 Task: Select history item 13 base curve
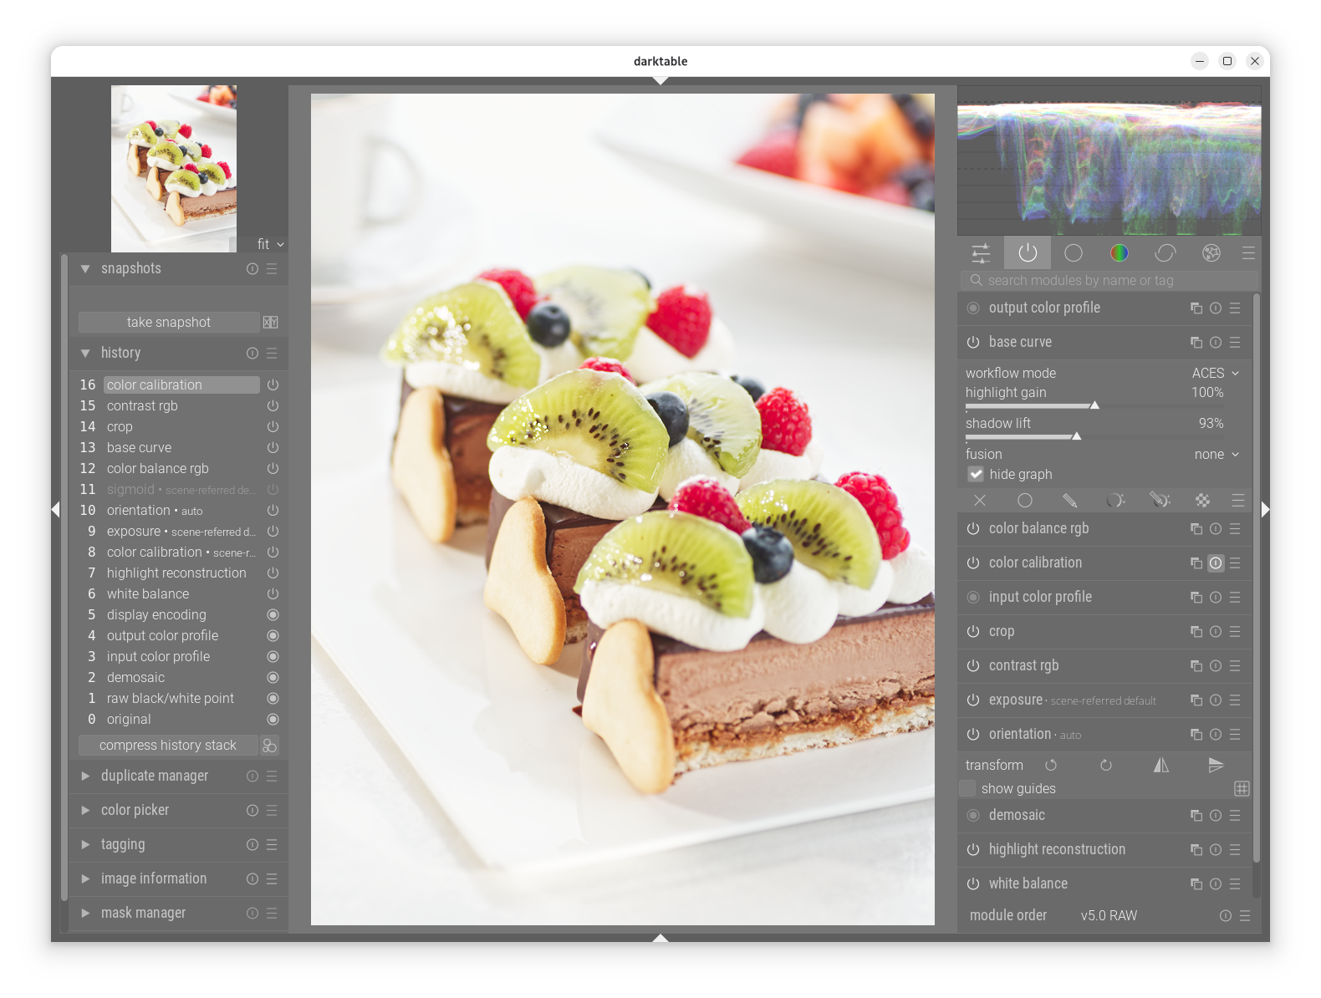click(x=180, y=448)
